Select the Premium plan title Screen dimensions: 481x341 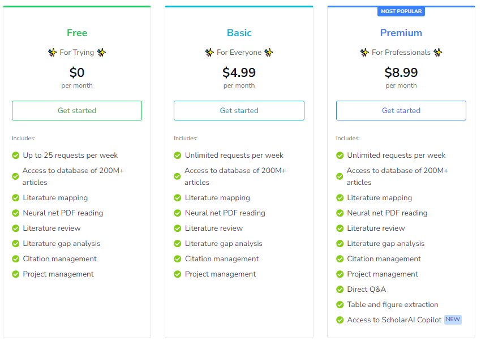pyautogui.click(x=401, y=33)
